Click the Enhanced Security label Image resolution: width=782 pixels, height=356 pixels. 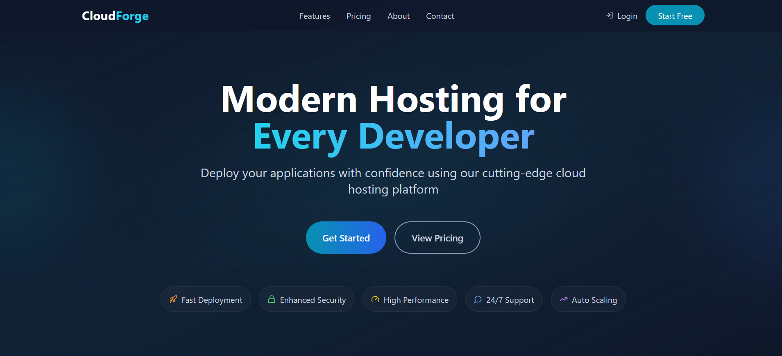coord(313,300)
